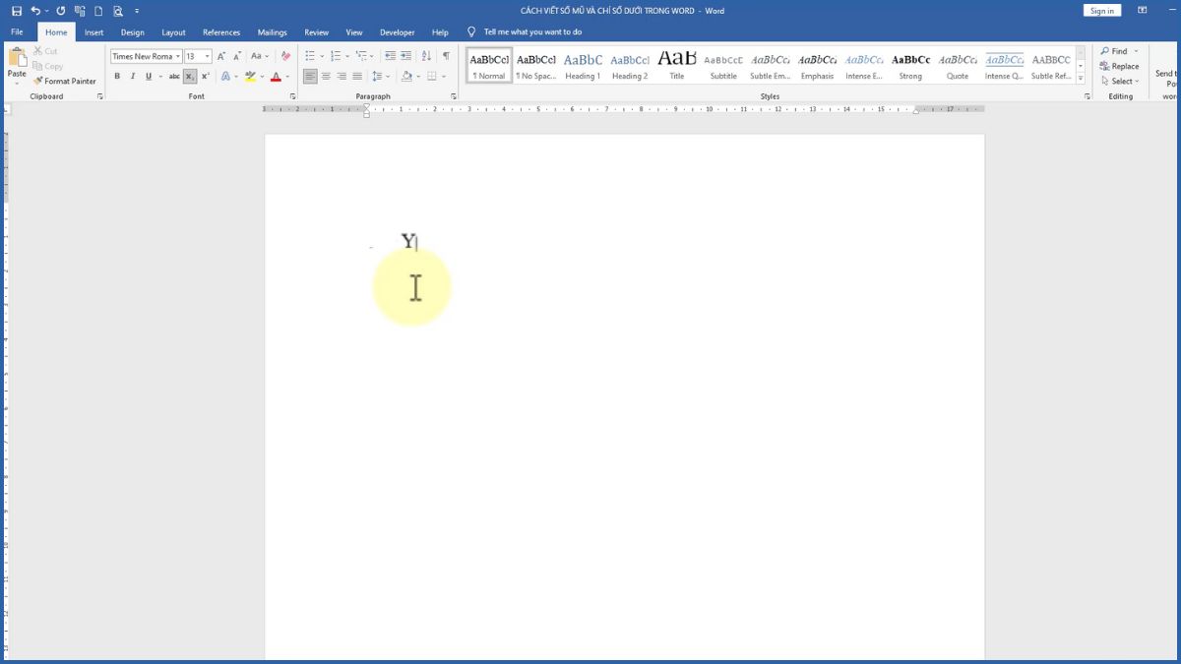Open the Paragraph settings dialog launcher
1181x664 pixels.
coord(454,96)
